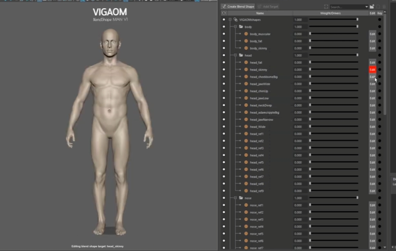The image size is (396, 251).
Task: Click the red Edit button for head_skinny
Action: [x=372, y=69]
